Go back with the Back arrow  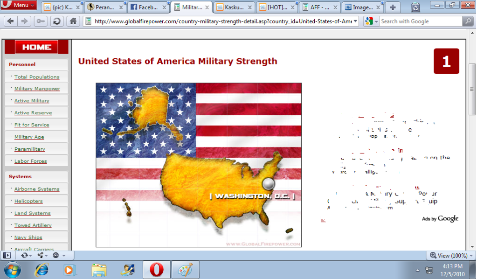(10, 21)
